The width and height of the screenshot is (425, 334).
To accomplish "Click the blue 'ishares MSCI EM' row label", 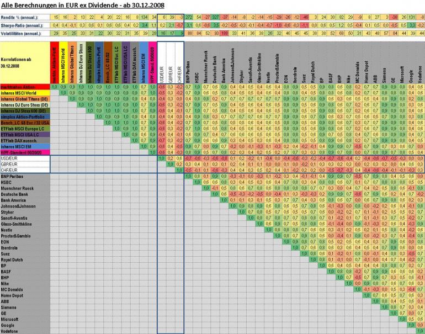I will click(x=25, y=147).
